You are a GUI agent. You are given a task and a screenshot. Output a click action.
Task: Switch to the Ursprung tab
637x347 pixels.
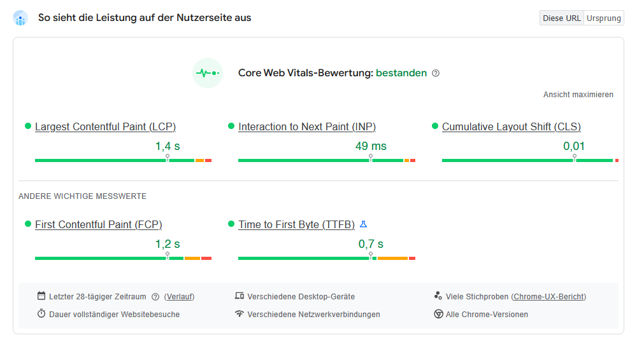tap(604, 18)
